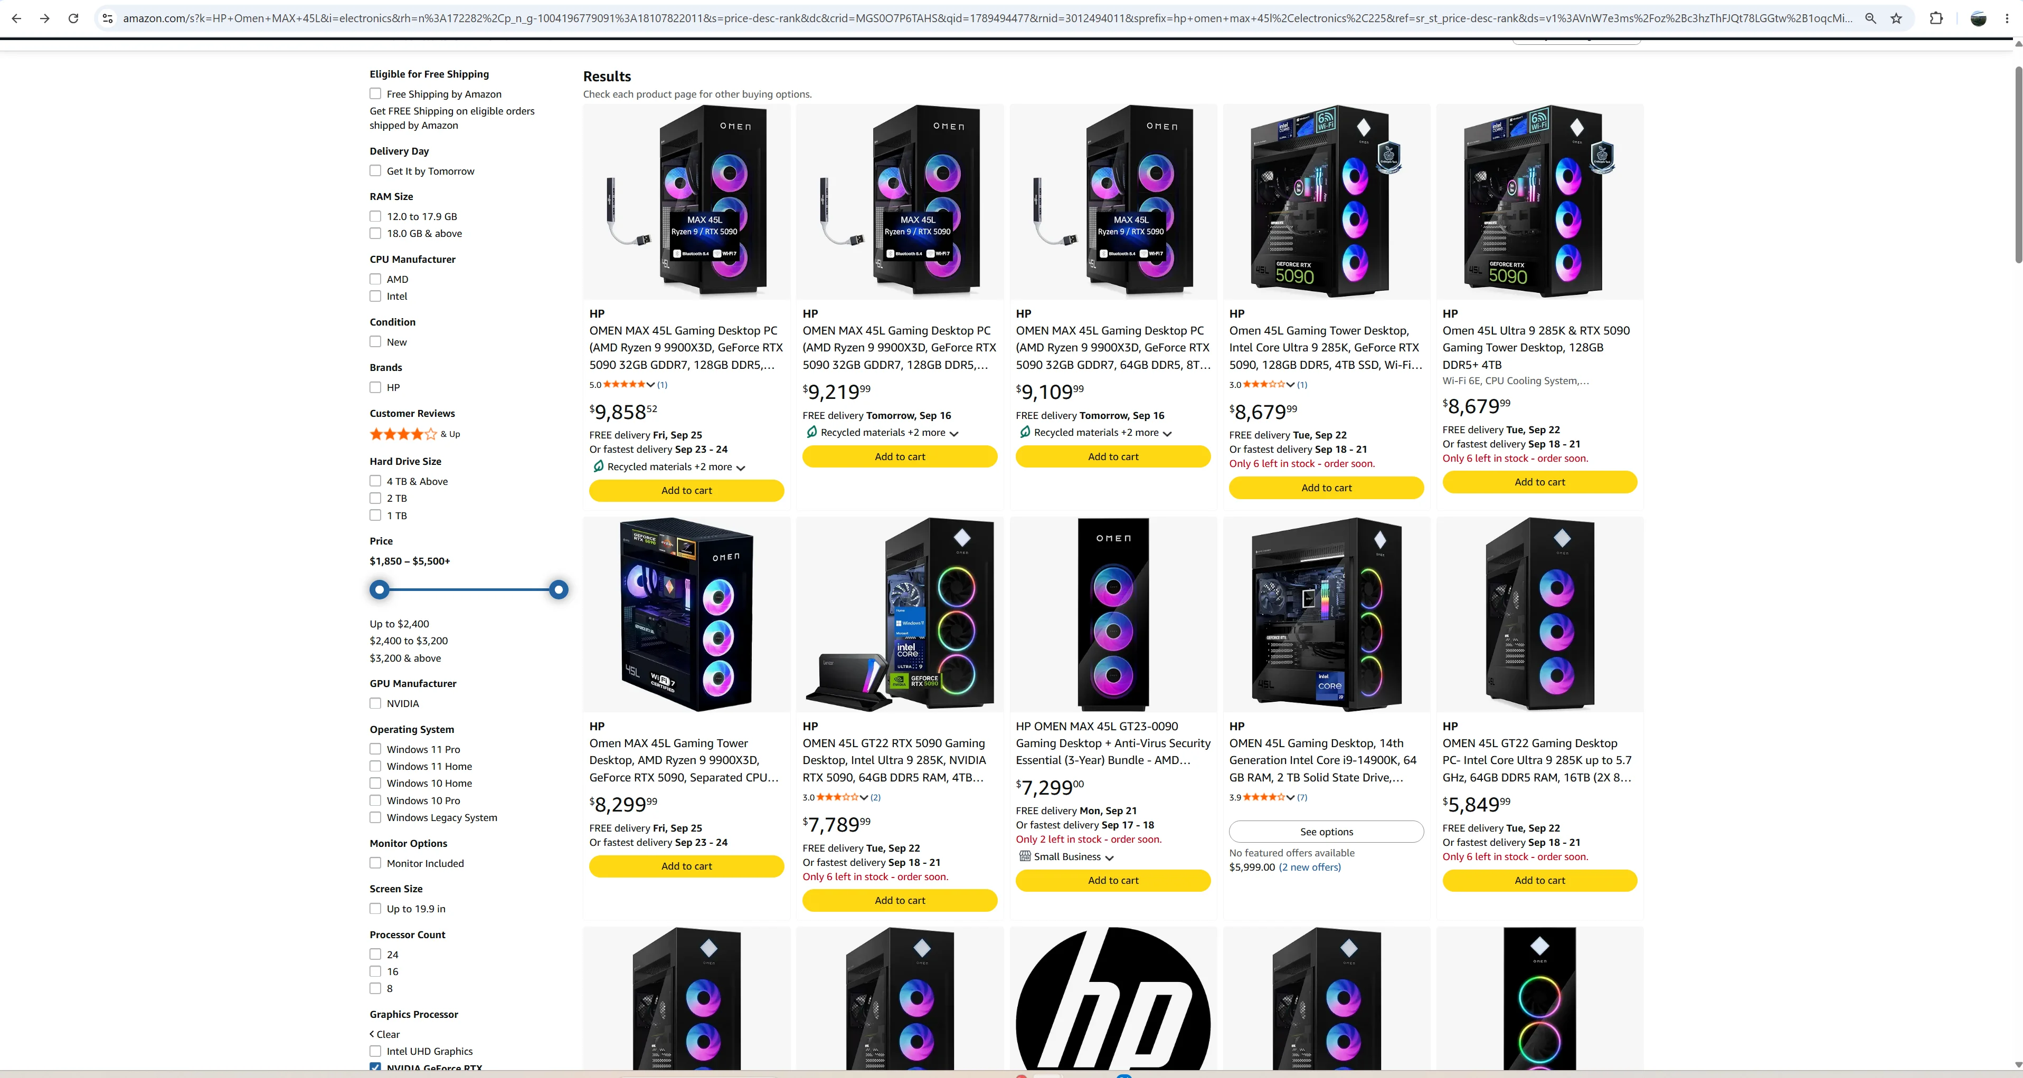This screenshot has height=1078, width=2023.
Task: Clear the Graphics Processor filter
Action: [x=385, y=1035]
